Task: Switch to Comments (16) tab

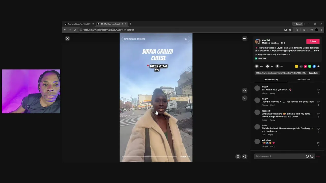Action: coord(271,80)
